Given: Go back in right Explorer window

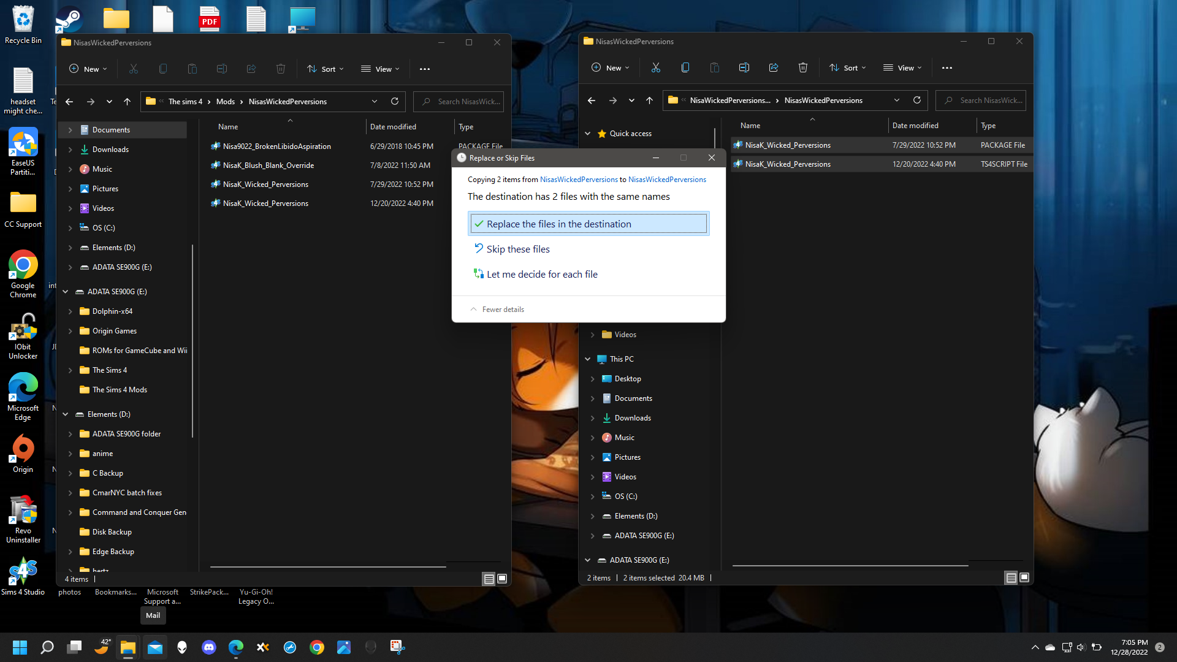Looking at the screenshot, I should tap(592, 101).
